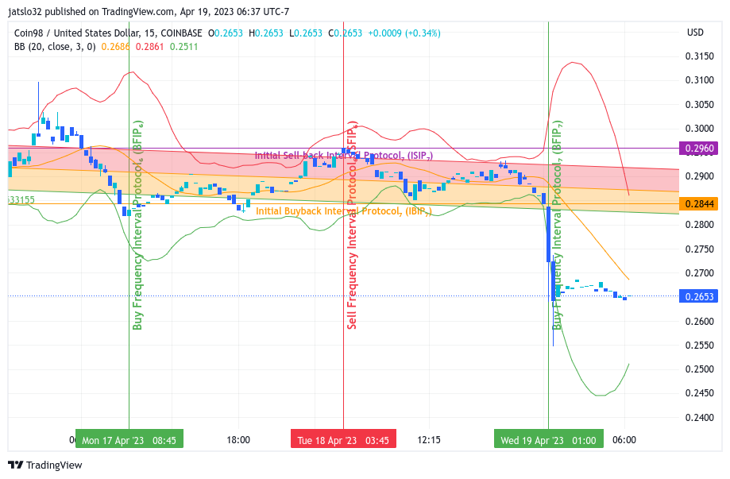
Task: Click the Sell Frequency Interval Protocol label
Action: click(x=352, y=226)
